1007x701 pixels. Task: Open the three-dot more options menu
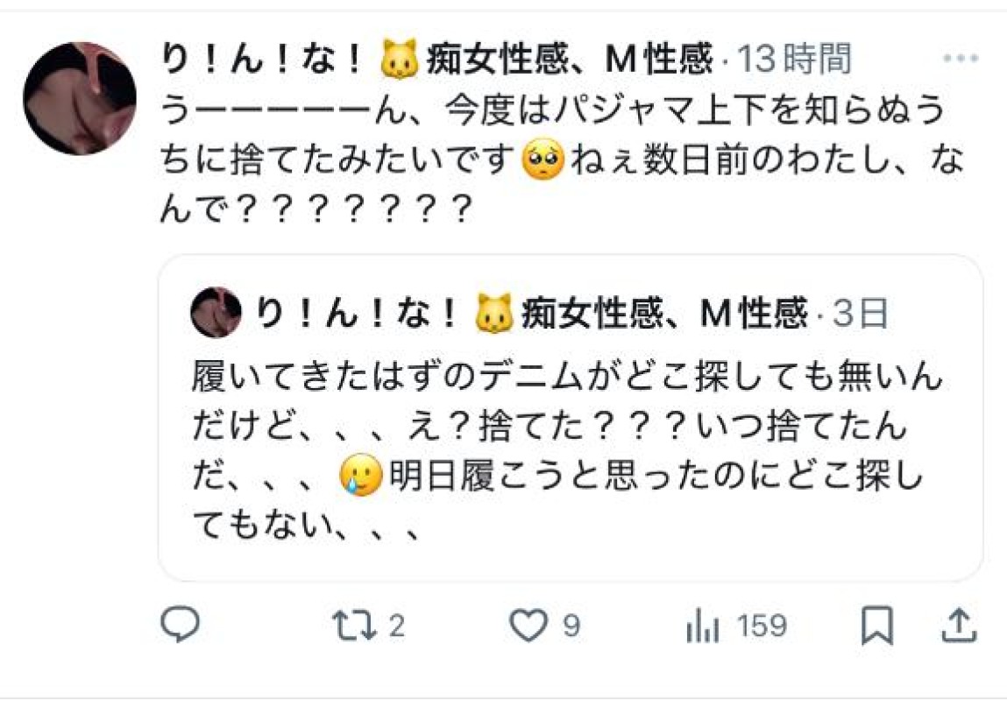pos(961,59)
